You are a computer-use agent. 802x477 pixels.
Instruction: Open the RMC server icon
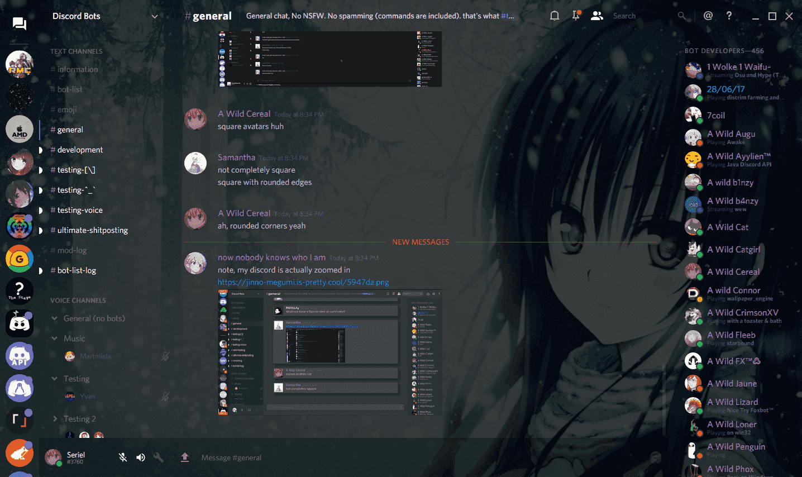pyautogui.click(x=20, y=65)
